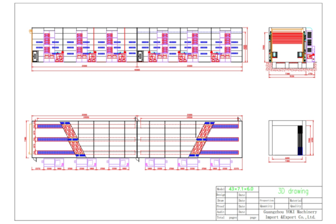Select the "Guangzhou YOKI Machinery" company name

click(290, 212)
